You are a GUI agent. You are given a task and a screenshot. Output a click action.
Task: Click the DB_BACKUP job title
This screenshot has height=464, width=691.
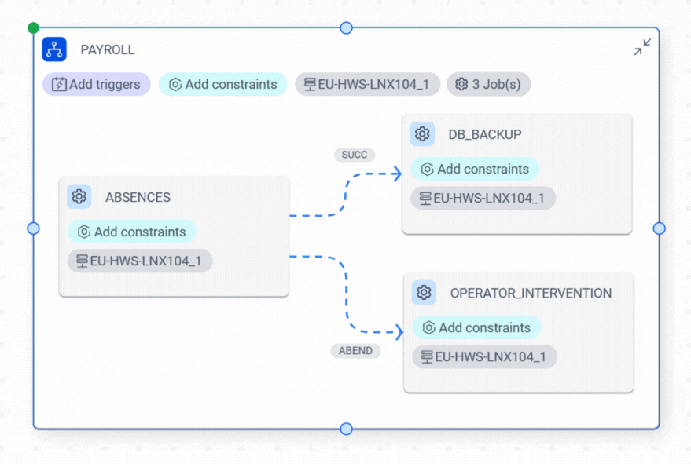(485, 134)
